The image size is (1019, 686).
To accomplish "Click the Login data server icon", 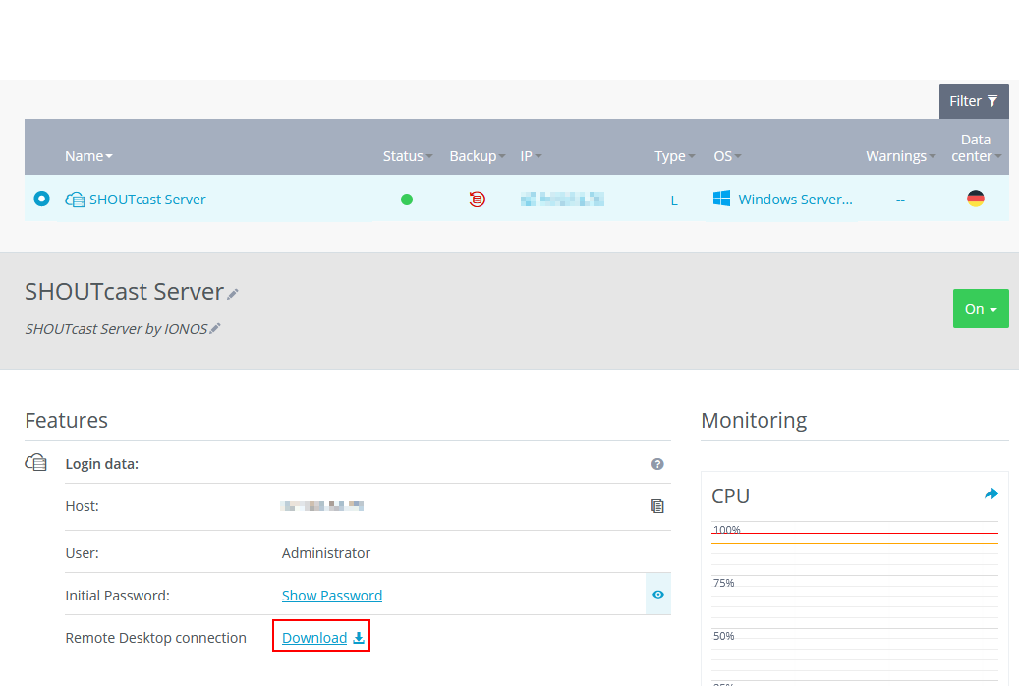I will 35,463.
